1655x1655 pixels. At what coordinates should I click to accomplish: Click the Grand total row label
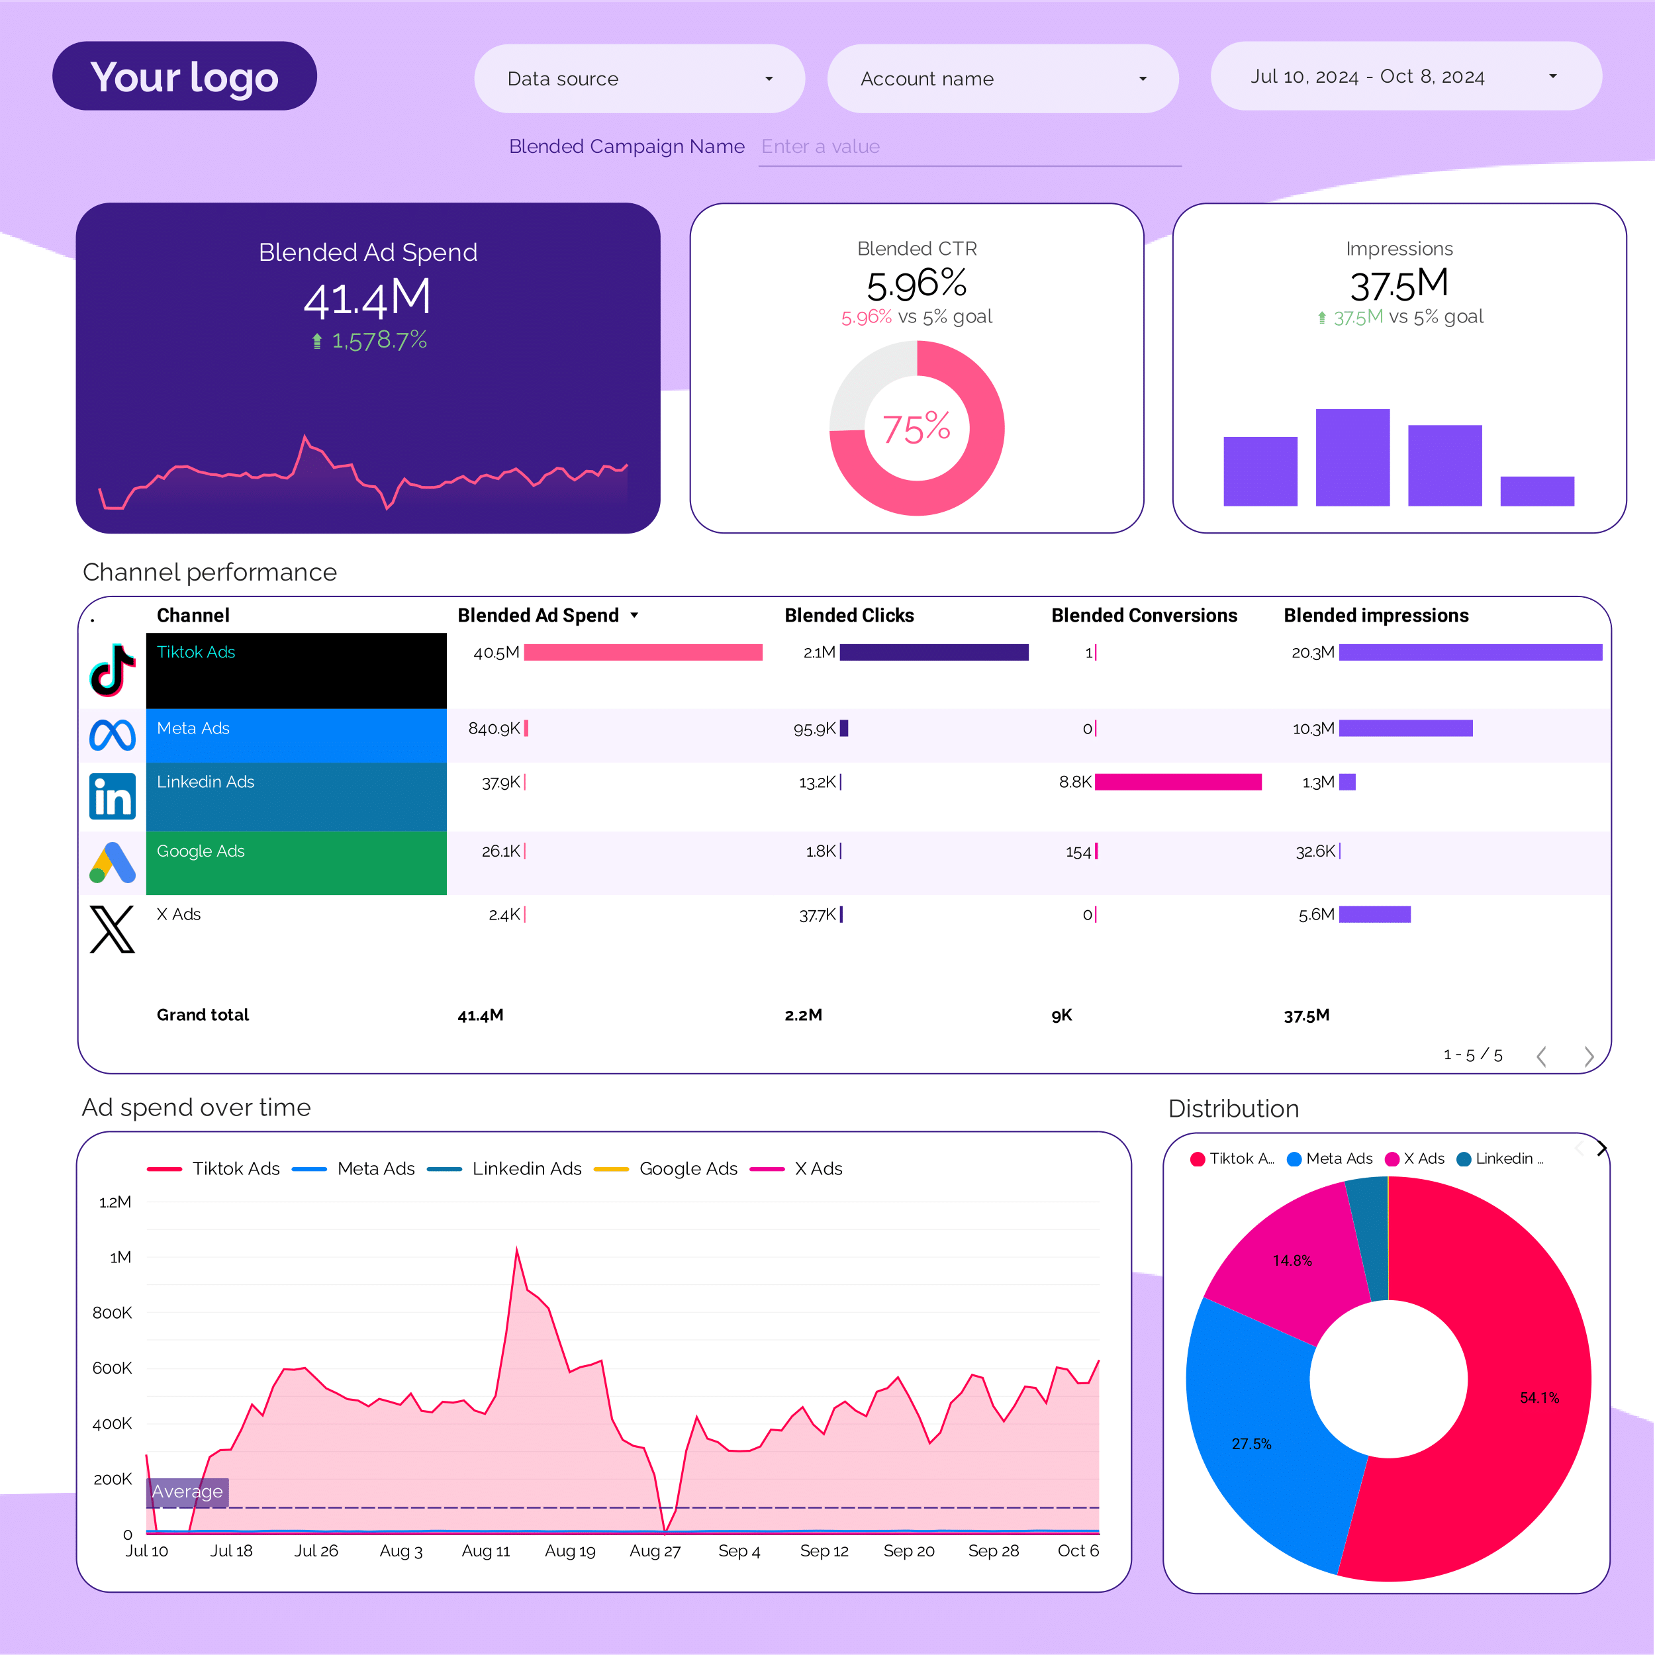tap(203, 1015)
